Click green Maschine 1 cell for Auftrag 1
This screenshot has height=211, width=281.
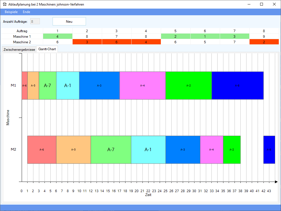58,36
